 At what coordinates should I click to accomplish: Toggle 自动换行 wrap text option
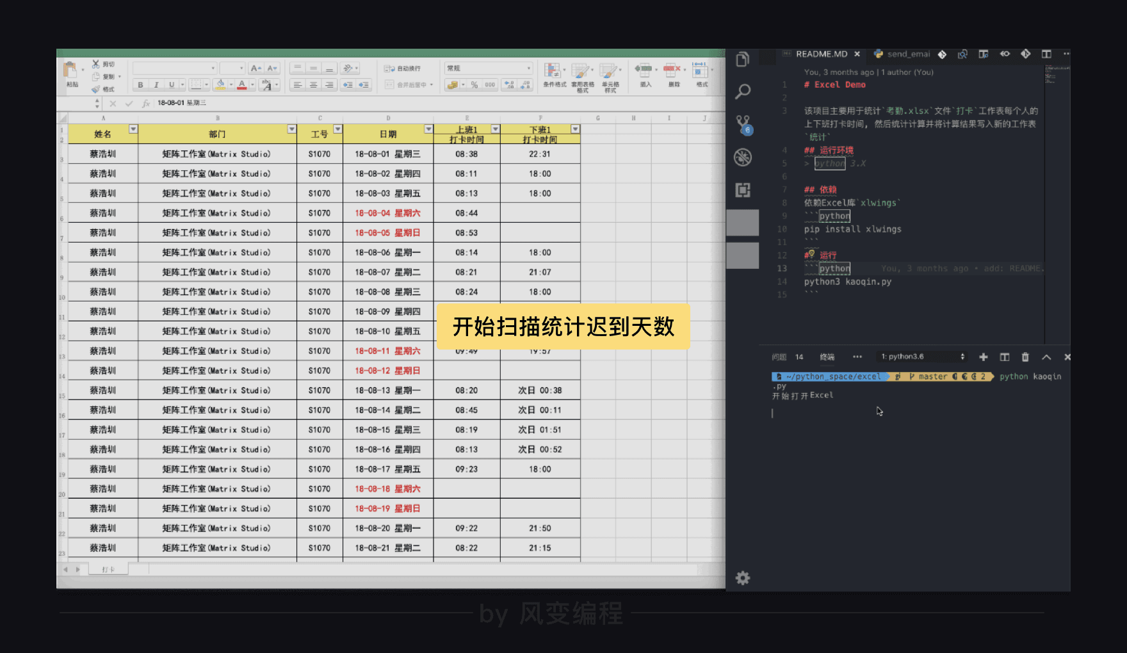pos(403,69)
